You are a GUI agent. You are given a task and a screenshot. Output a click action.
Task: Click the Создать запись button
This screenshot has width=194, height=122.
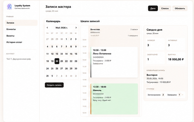[x=54, y=85]
